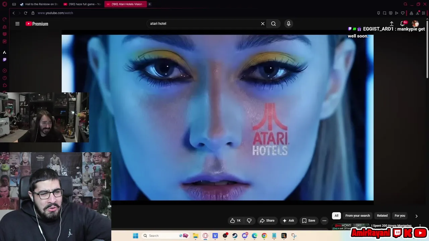This screenshot has width=429, height=241.
Task: Select the Related filter chip
Action: 382,216
